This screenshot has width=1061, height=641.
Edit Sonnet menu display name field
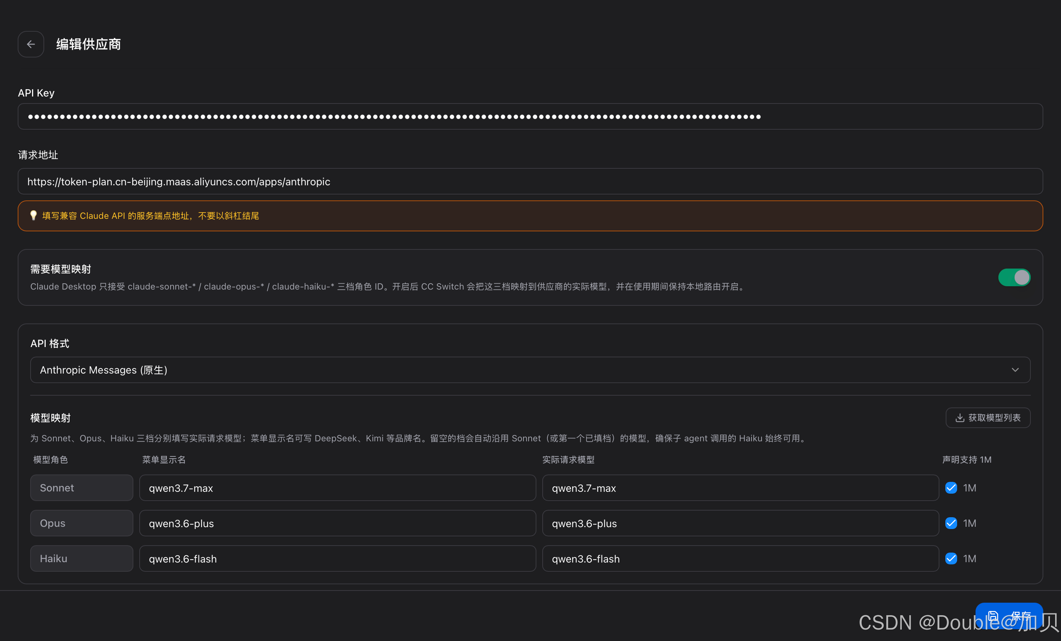337,488
